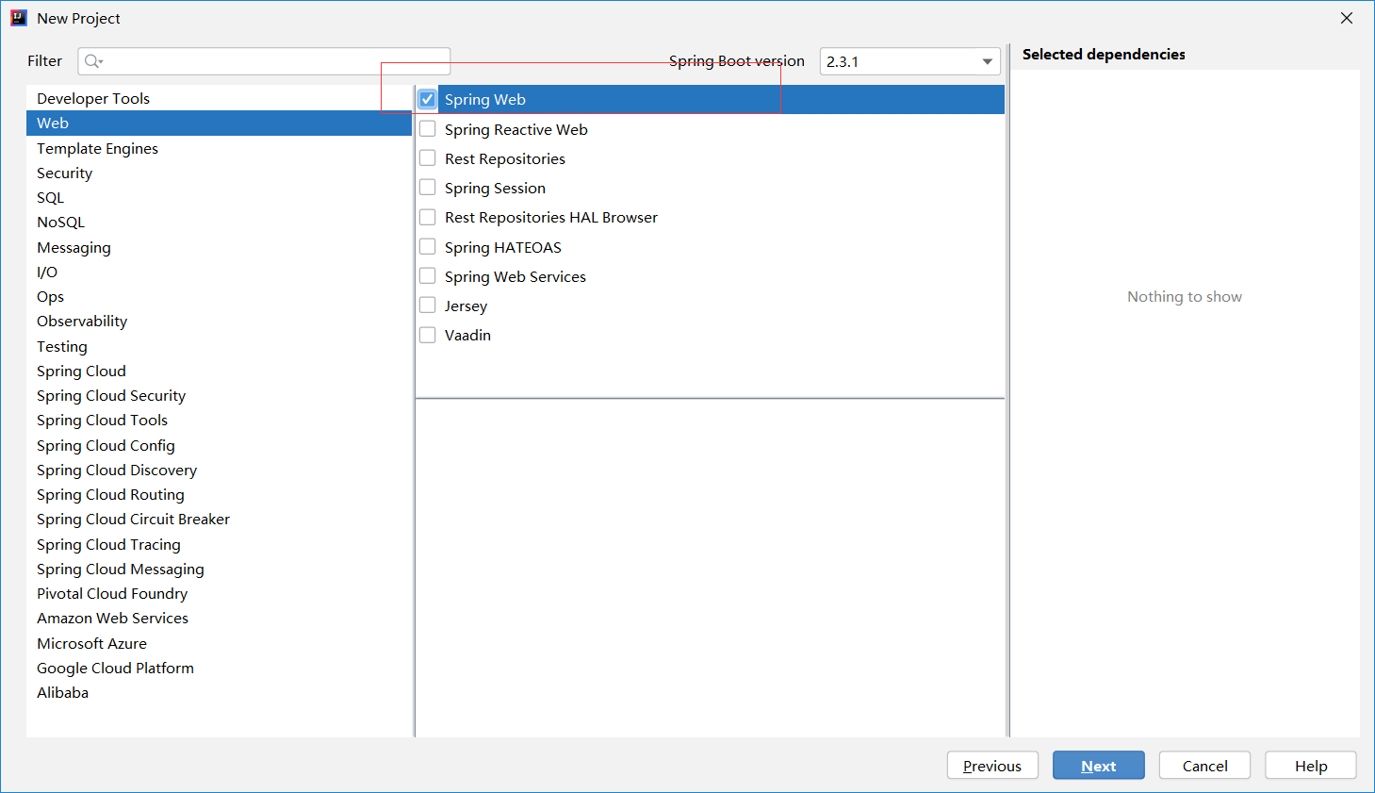Click the Next button

(x=1098, y=766)
